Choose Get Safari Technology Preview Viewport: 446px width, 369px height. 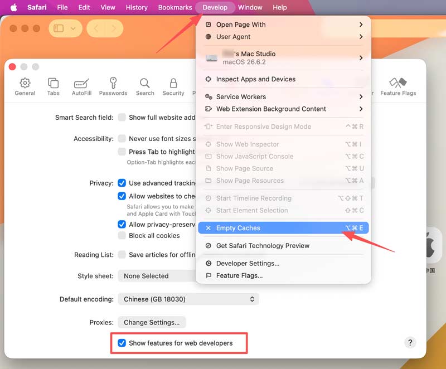coord(283,246)
